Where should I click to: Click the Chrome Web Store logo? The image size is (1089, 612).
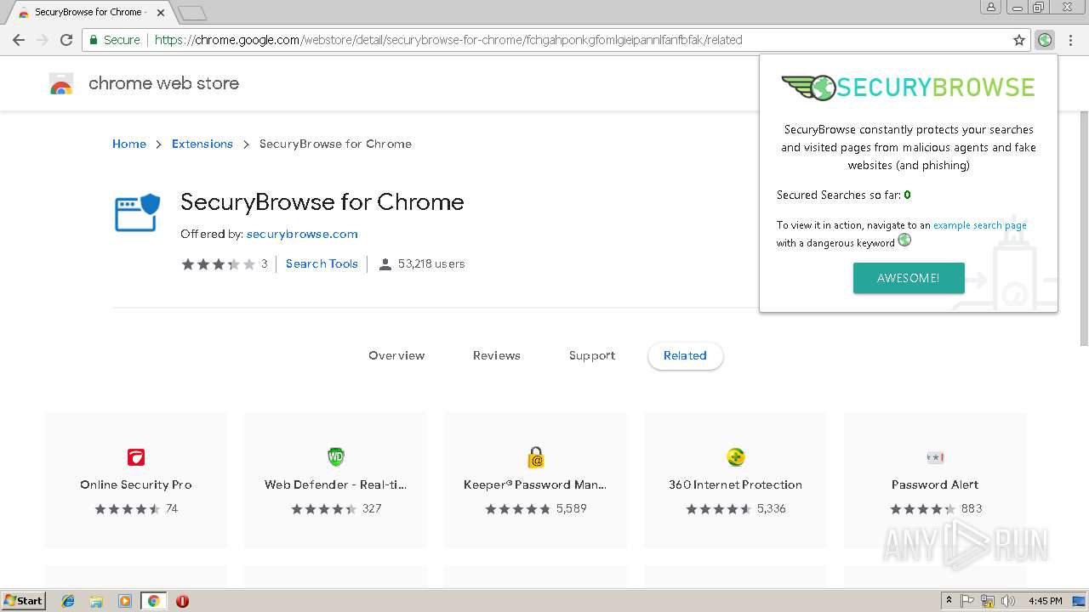pyautogui.click(x=61, y=83)
